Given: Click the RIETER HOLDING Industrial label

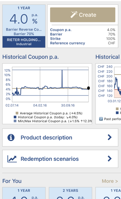Looking at the screenshot, I should point(24,42).
